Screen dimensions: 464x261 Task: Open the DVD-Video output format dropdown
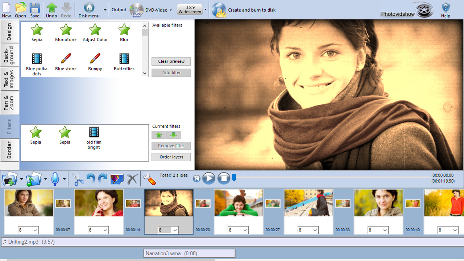pyautogui.click(x=170, y=10)
